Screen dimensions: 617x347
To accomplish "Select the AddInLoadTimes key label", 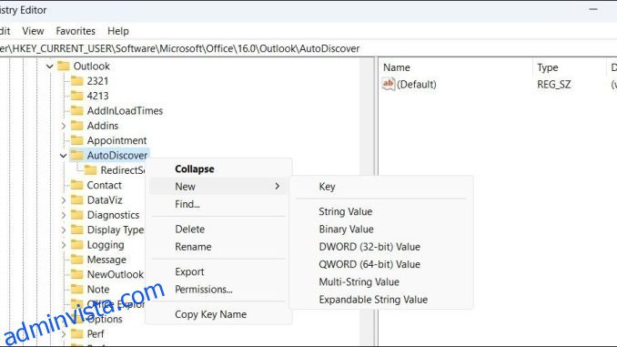I will [x=126, y=111].
